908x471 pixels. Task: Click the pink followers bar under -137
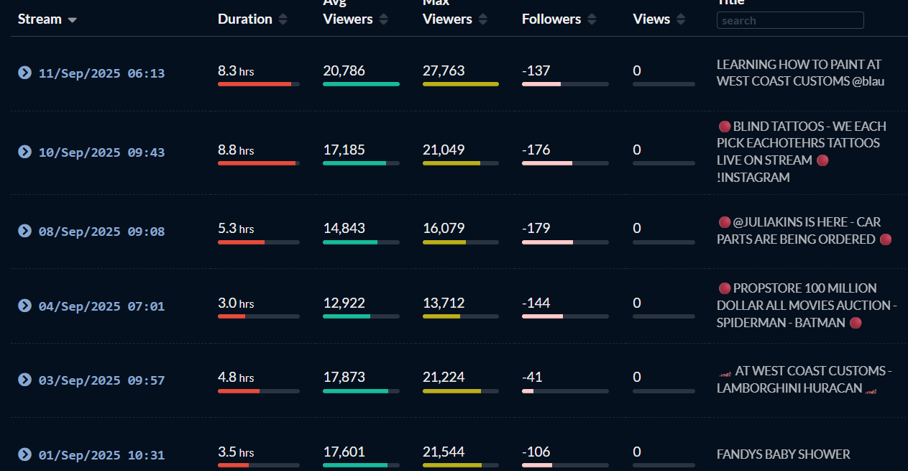tap(541, 84)
